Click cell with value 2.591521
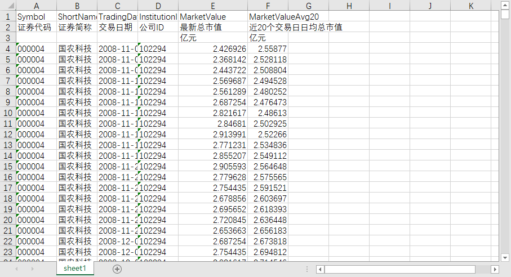This screenshot has height=277, width=511. point(268,188)
